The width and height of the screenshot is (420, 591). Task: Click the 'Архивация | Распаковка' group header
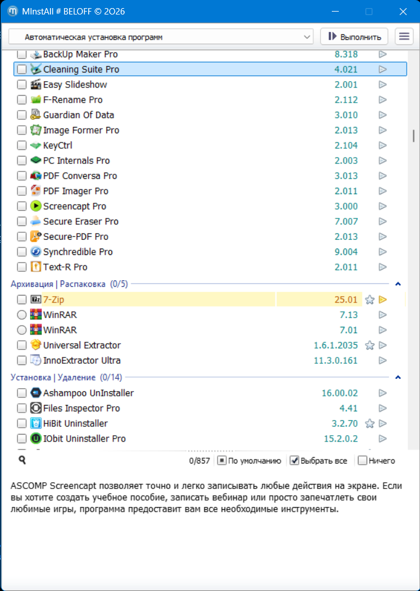pyautogui.click(x=70, y=284)
